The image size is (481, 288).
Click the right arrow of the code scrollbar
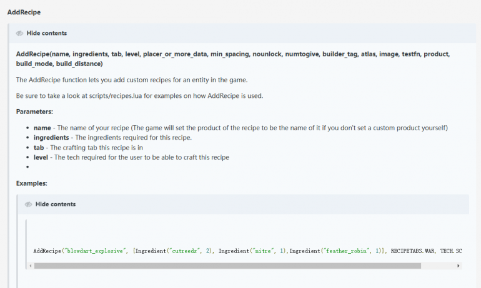click(459, 265)
